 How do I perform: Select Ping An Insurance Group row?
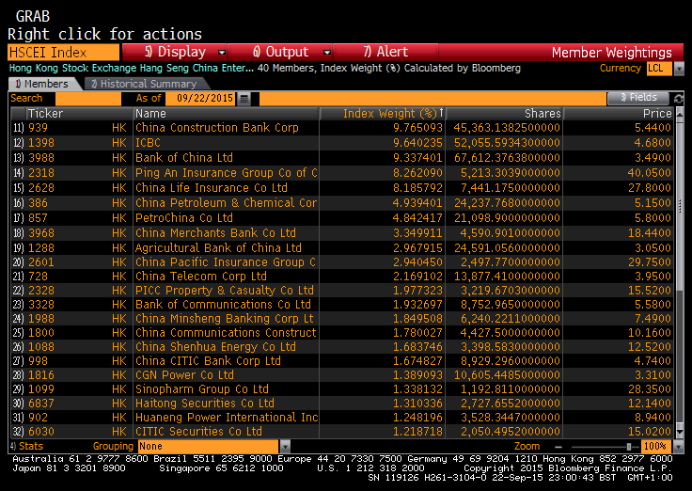(342, 173)
